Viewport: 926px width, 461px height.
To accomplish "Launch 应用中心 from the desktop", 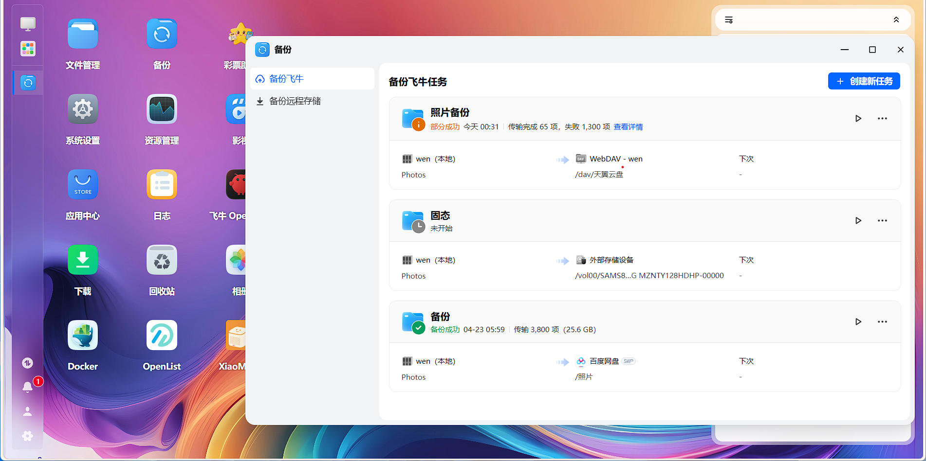I will pyautogui.click(x=82, y=184).
